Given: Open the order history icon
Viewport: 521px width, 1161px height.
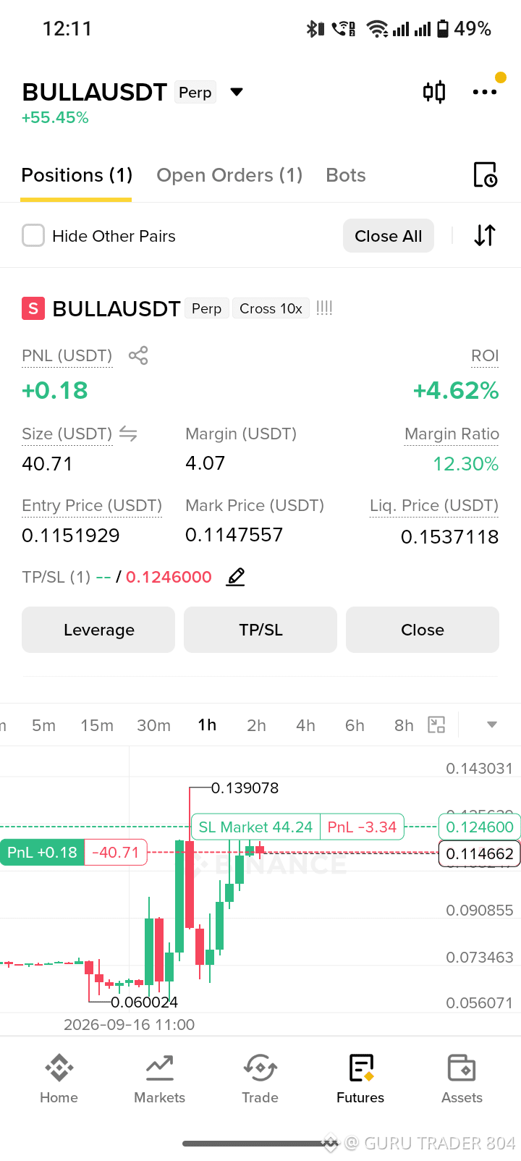Looking at the screenshot, I should pos(485,174).
